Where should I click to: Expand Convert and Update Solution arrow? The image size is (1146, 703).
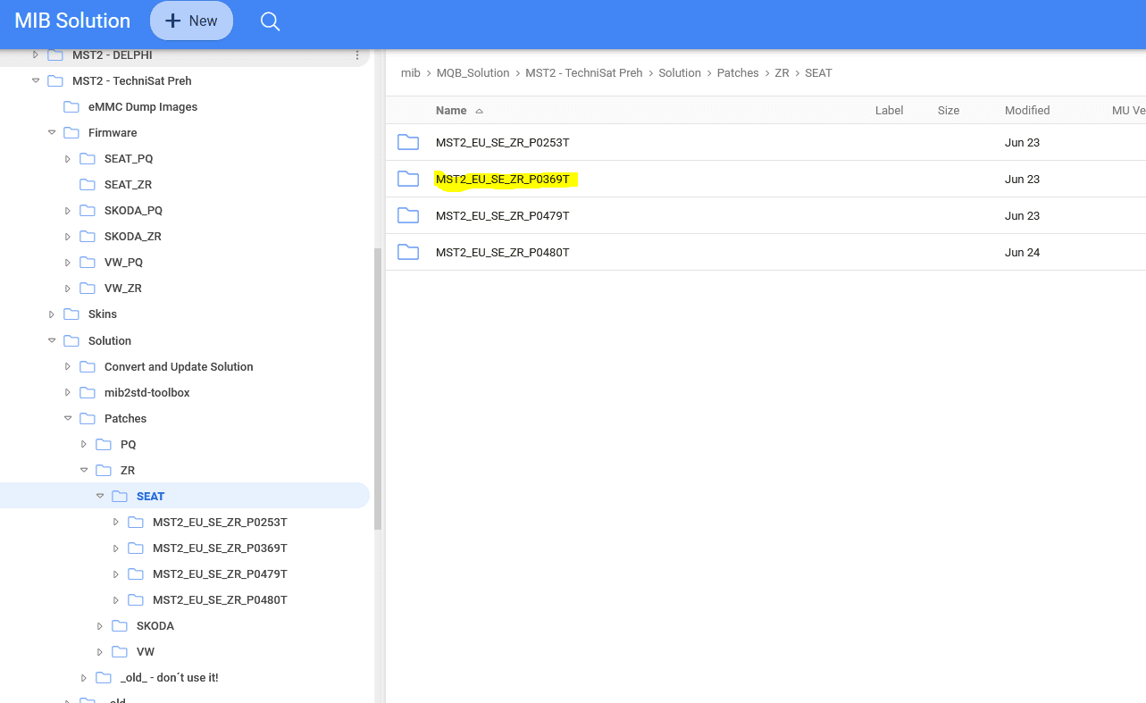[68, 367]
